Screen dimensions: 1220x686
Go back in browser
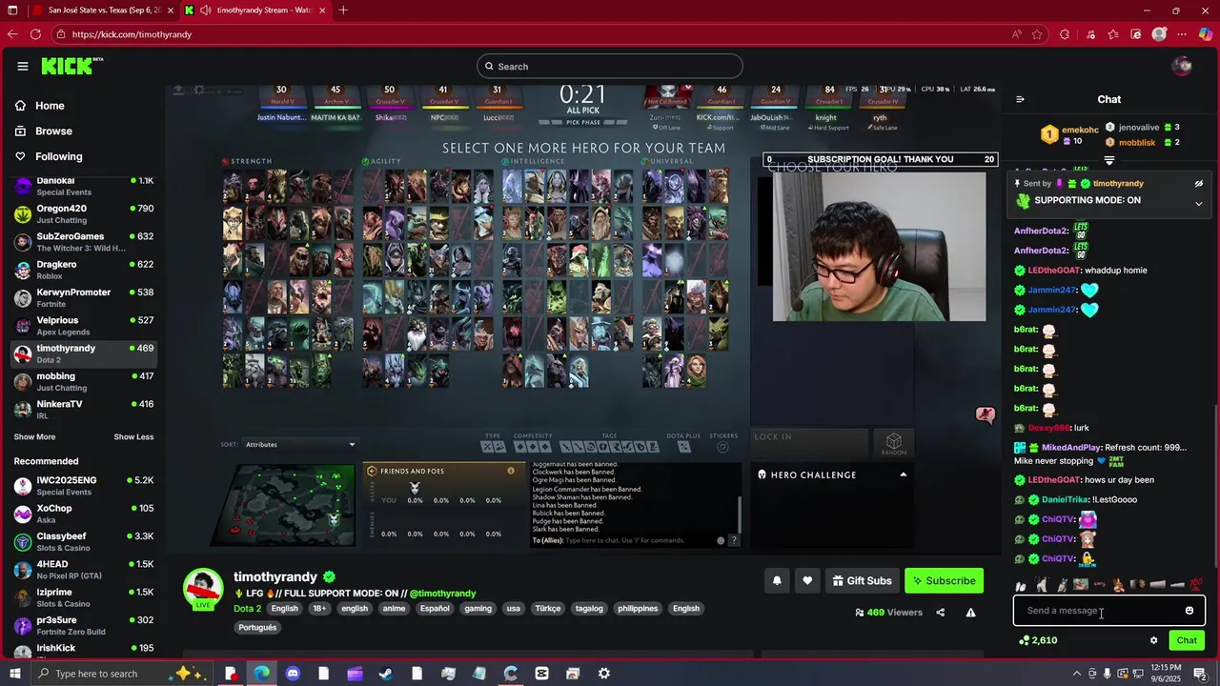pyautogui.click(x=12, y=34)
